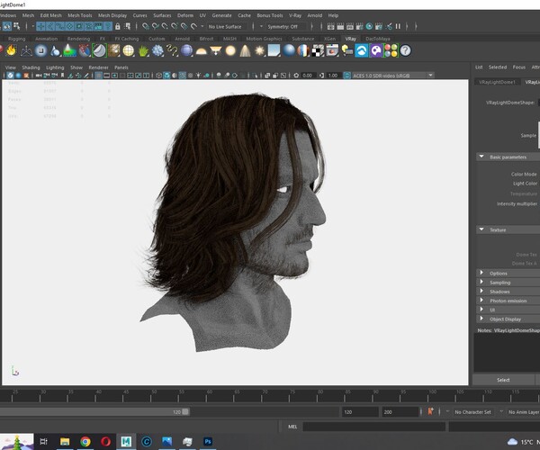Click frame 75 on the time slider
The image size is (540, 450).
pos(292,396)
